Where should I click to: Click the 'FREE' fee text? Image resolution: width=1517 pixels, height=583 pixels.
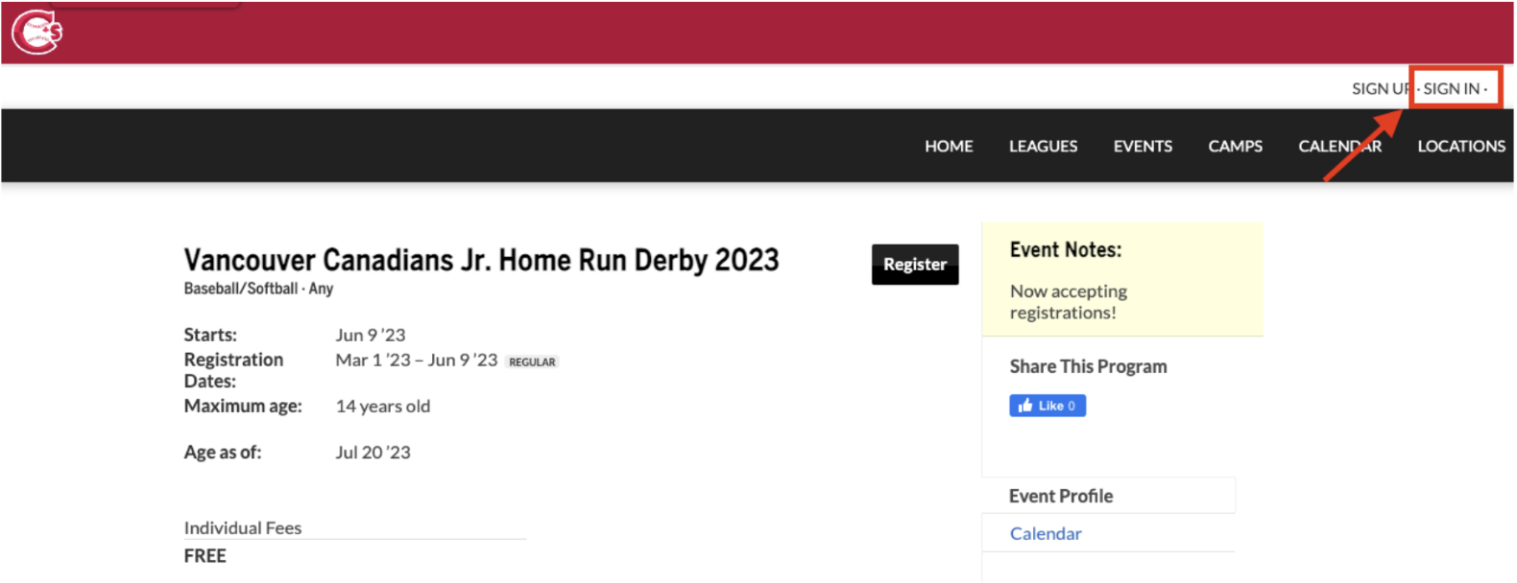(x=205, y=556)
